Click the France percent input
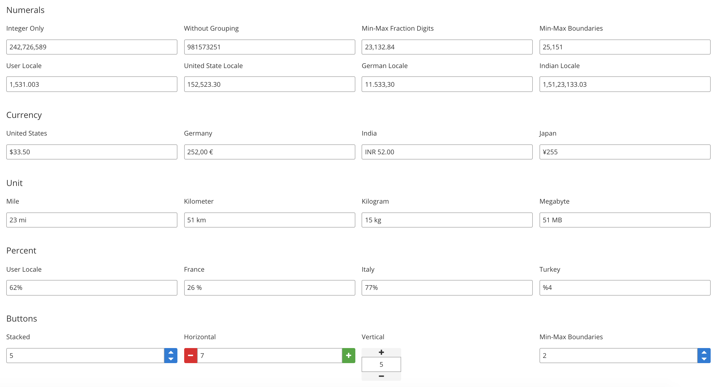The width and height of the screenshot is (719, 387). [x=269, y=288]
